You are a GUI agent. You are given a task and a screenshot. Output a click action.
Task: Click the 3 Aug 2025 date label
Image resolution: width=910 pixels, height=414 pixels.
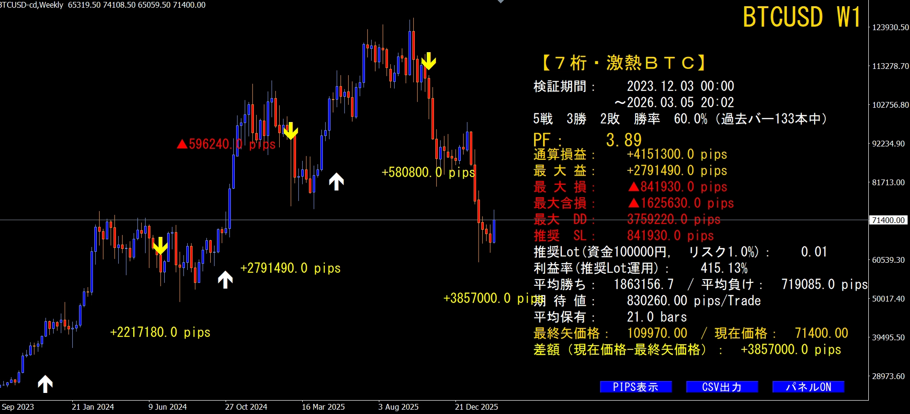[398, 407]
